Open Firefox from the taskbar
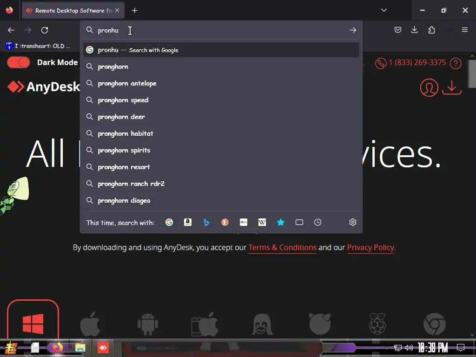Screen dimensions: 476x357 [x=57, y=348]
